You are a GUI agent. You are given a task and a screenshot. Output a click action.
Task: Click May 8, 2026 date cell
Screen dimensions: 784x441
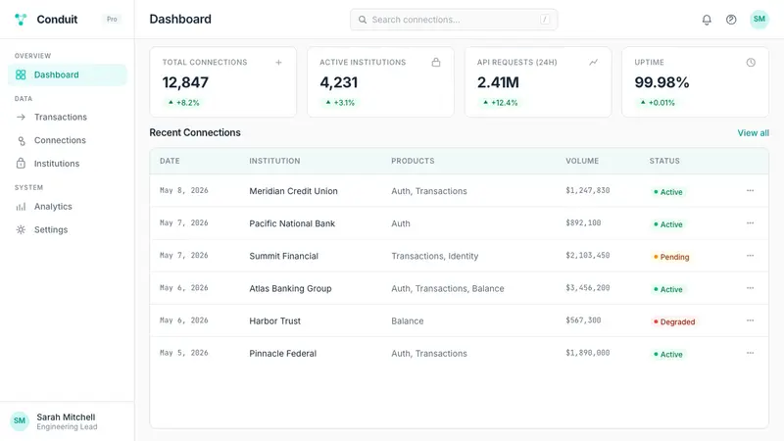(x=183, y=190)
